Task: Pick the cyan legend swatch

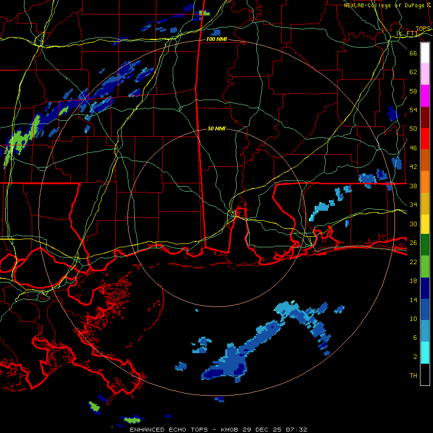Action: pos(425,353)
